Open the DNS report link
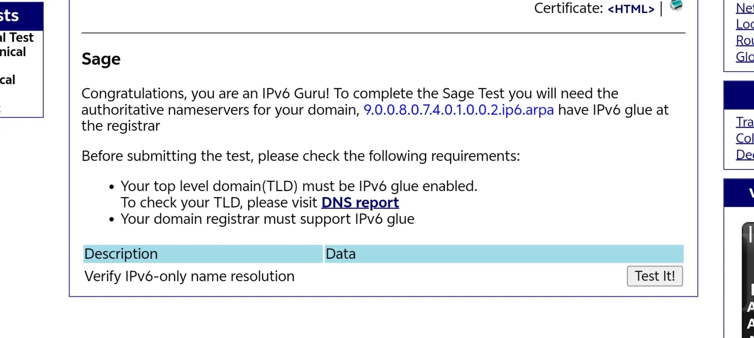The height and width of the screenshot is (338, 754). tap(360, 203)
